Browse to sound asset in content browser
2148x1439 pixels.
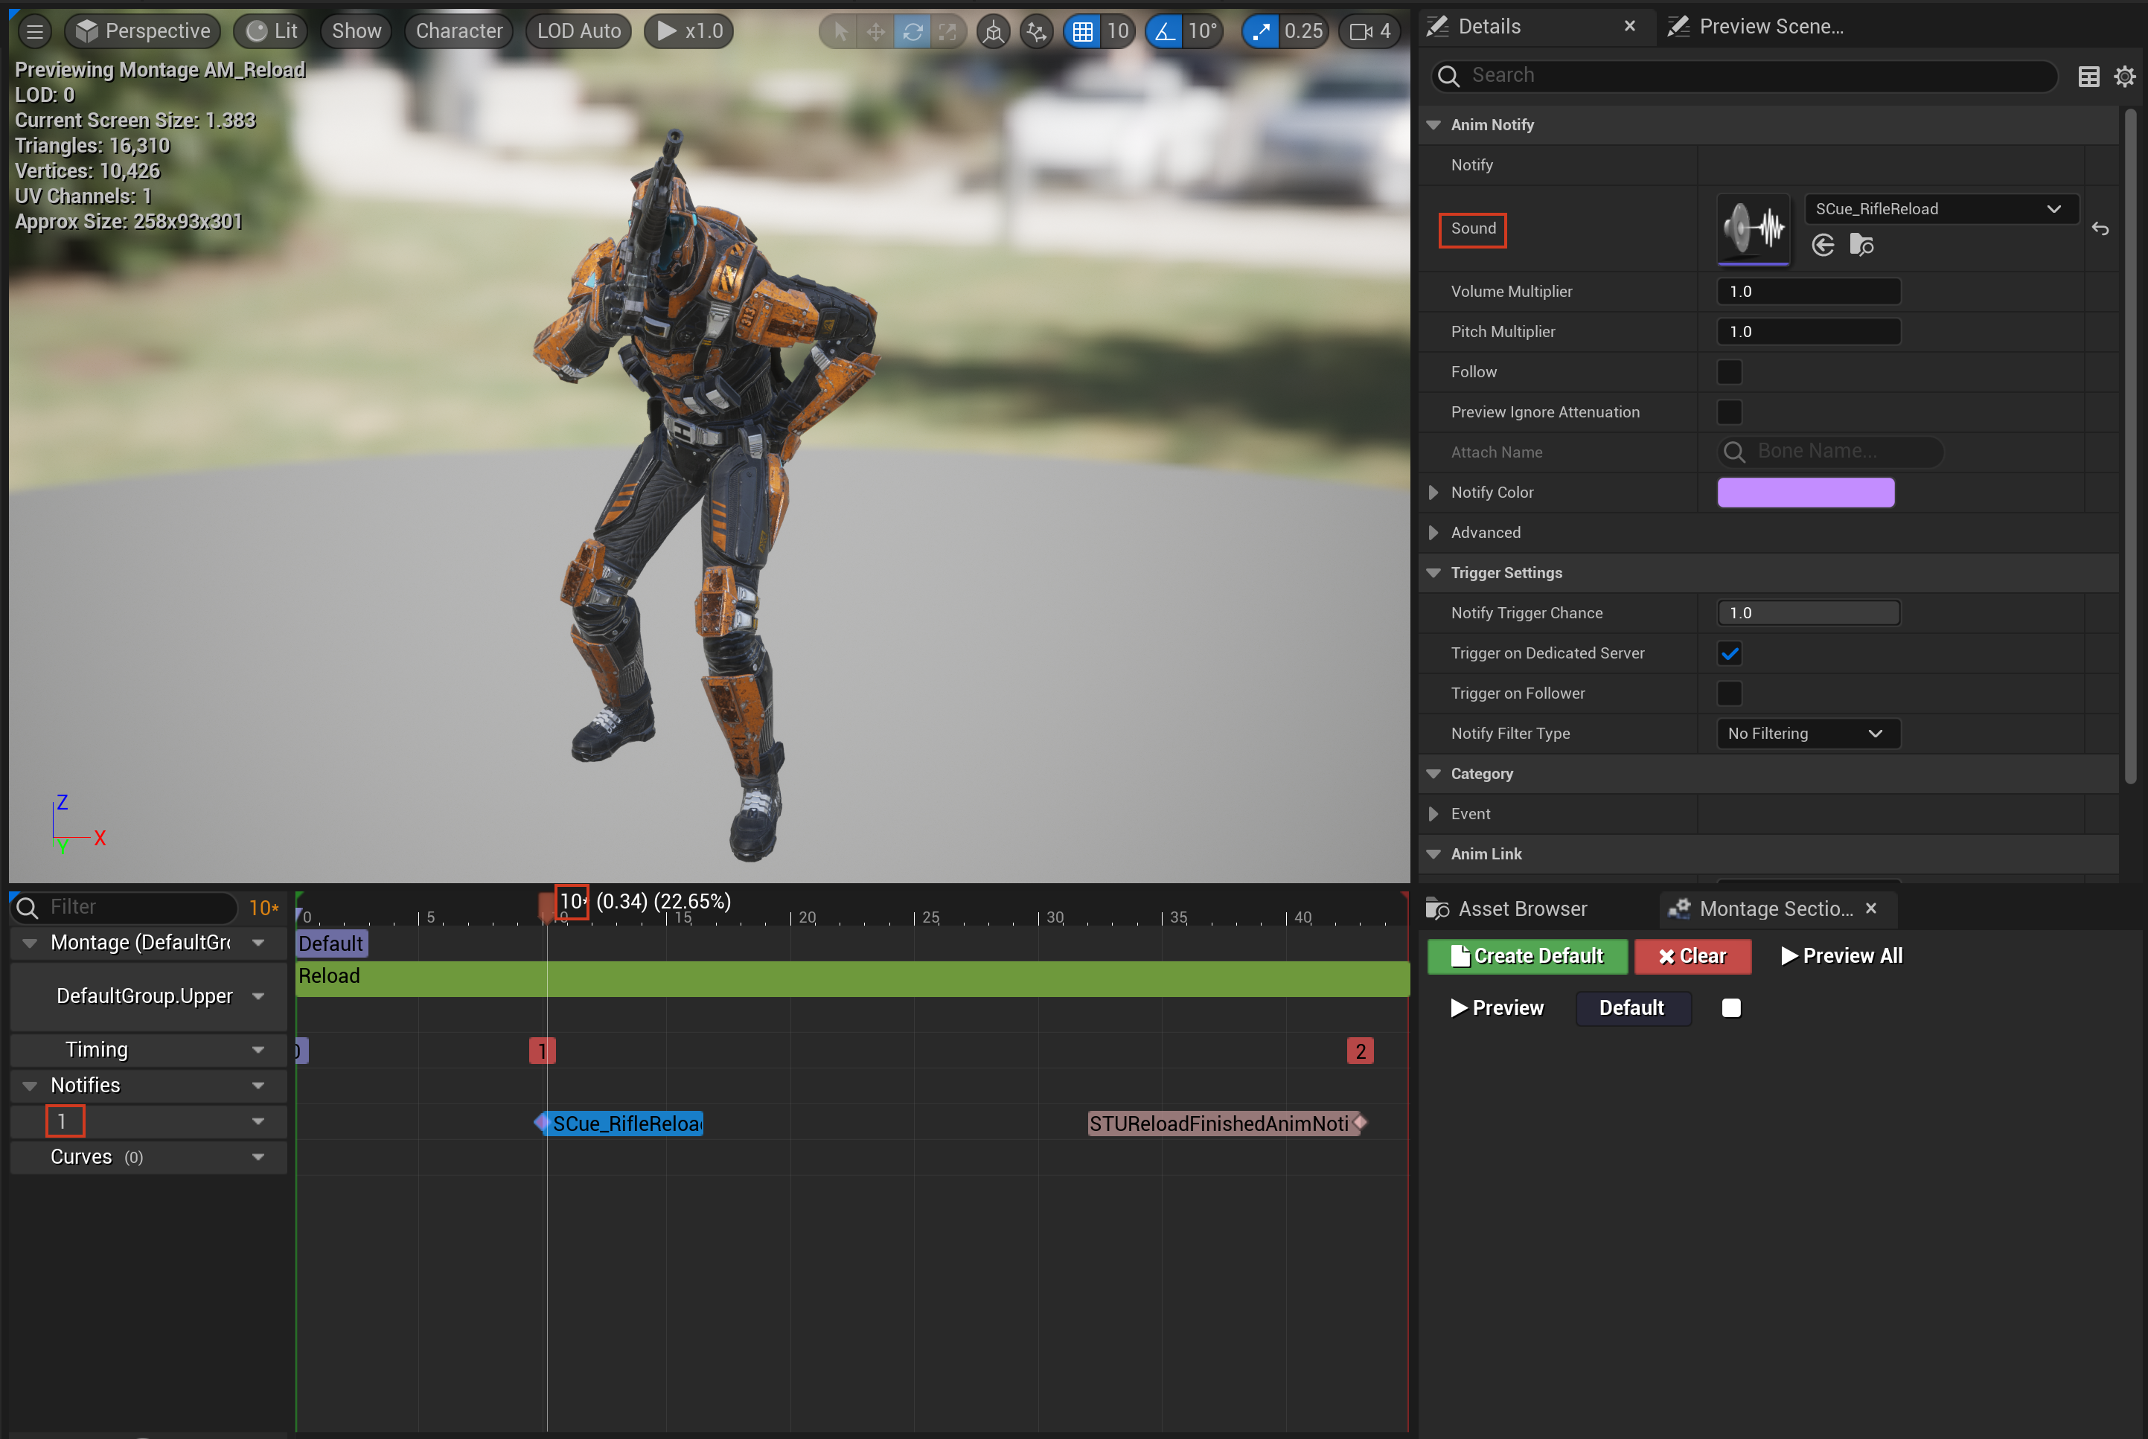click(x=1861, y=245)
